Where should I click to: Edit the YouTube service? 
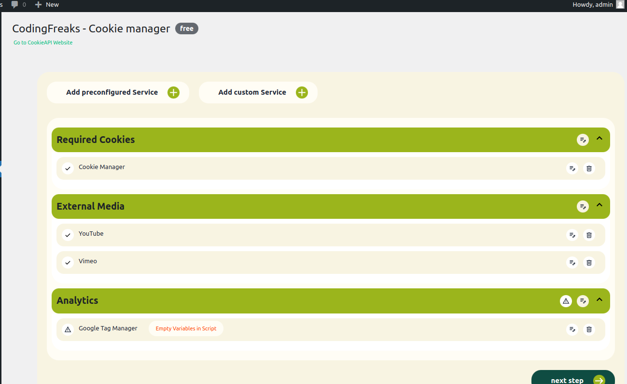coord(572,235)
